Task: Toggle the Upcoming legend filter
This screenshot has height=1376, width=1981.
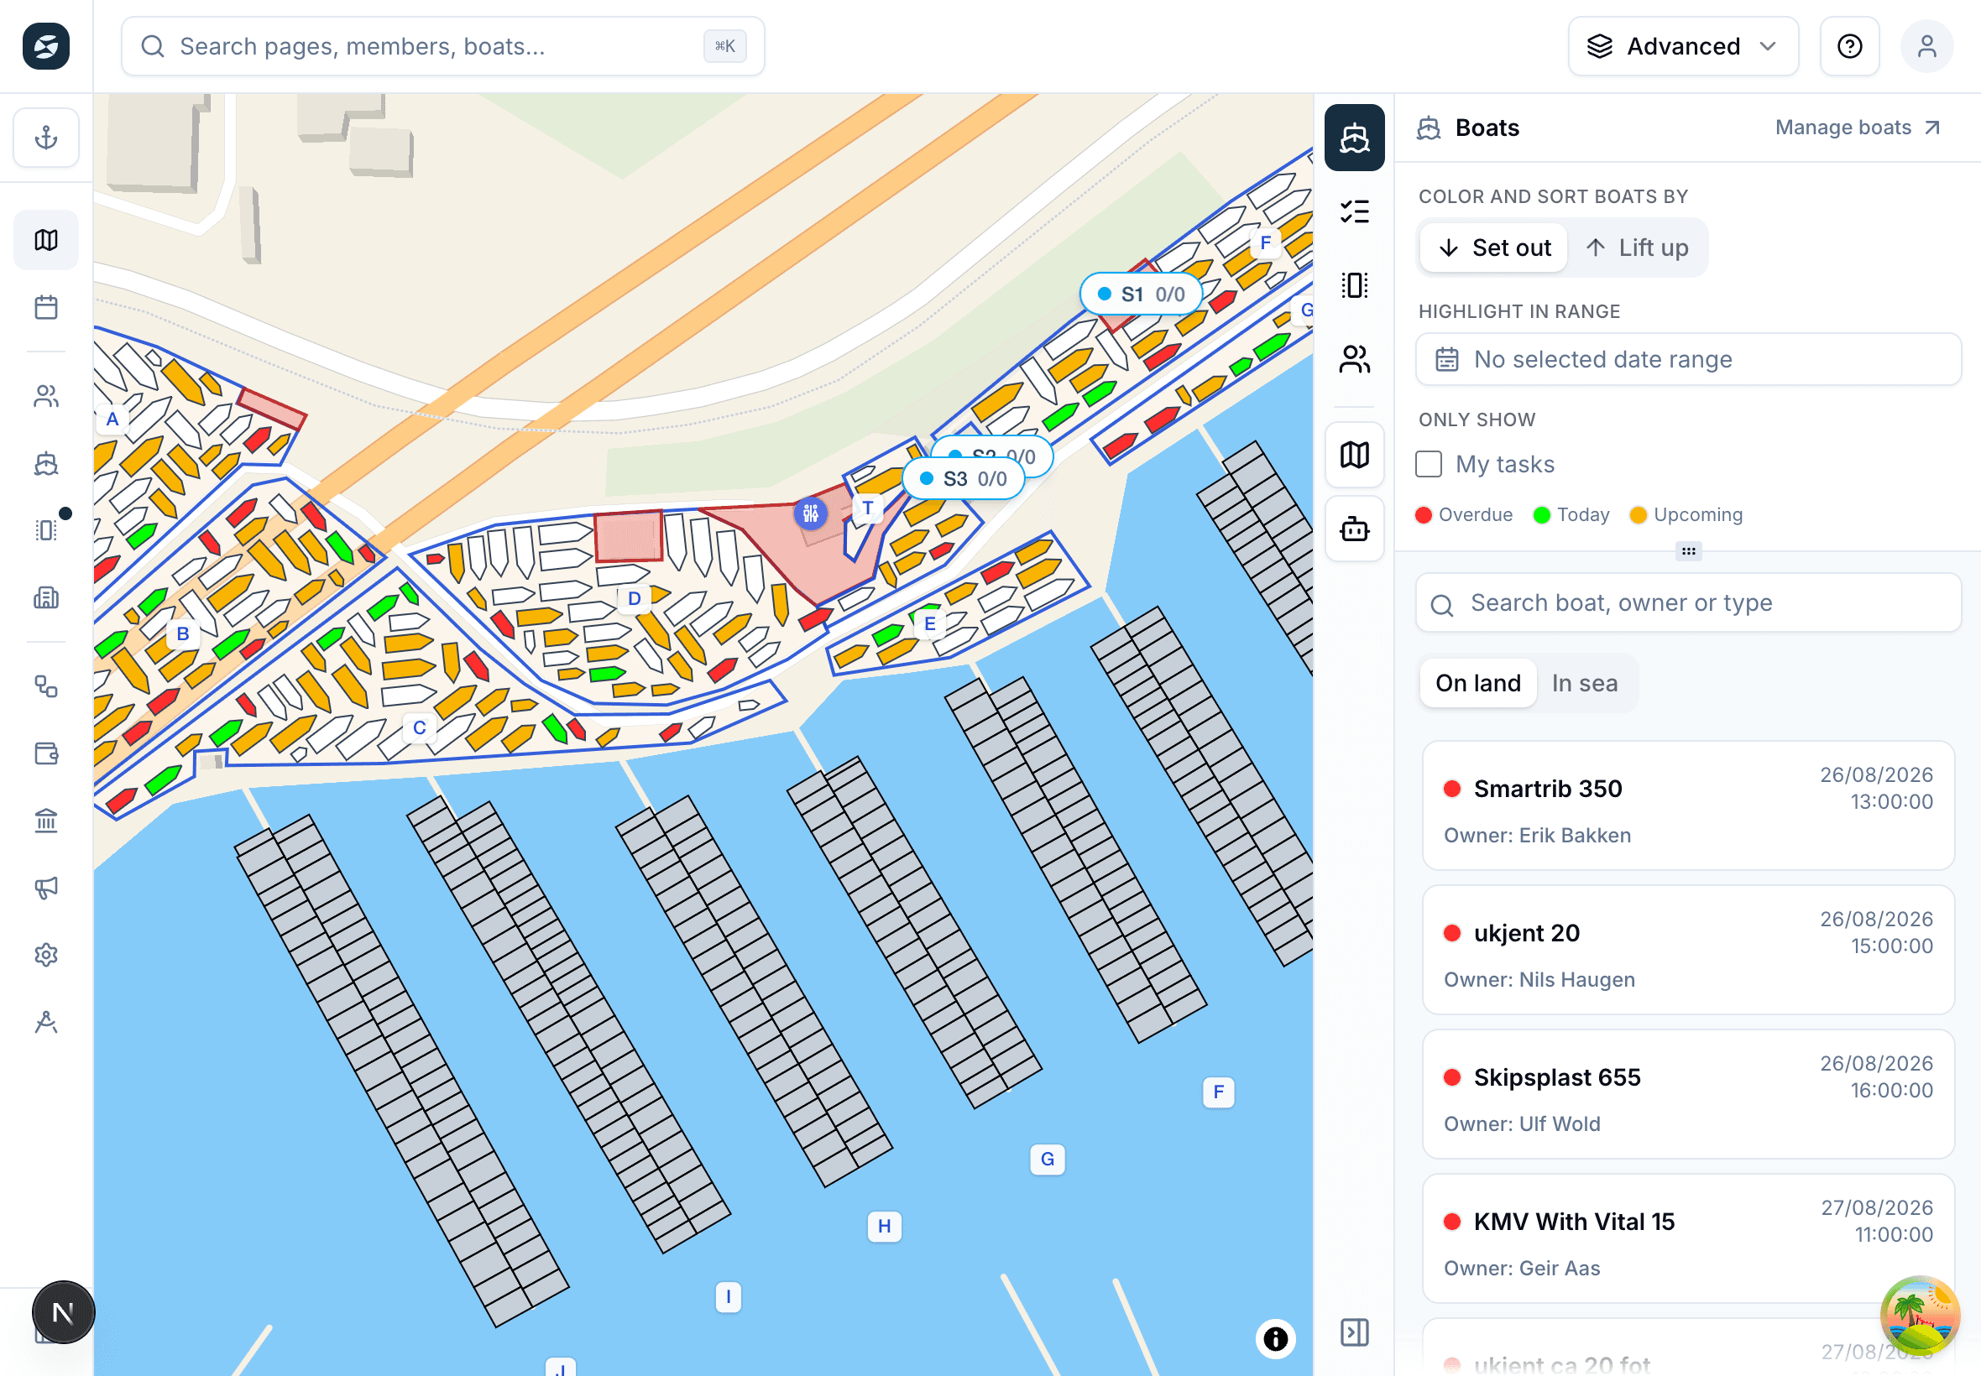Action: point(1686,514)
